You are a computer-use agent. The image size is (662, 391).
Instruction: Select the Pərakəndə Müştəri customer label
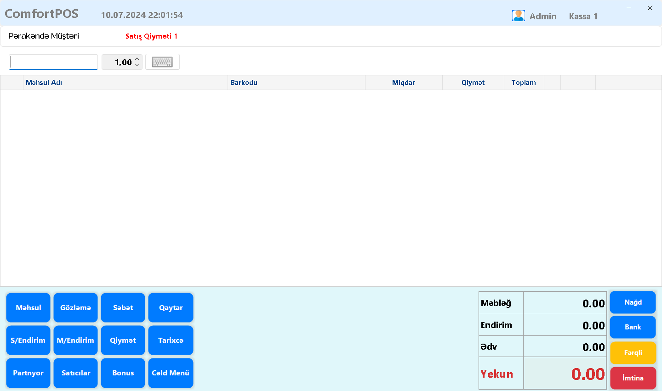point(44,36)
